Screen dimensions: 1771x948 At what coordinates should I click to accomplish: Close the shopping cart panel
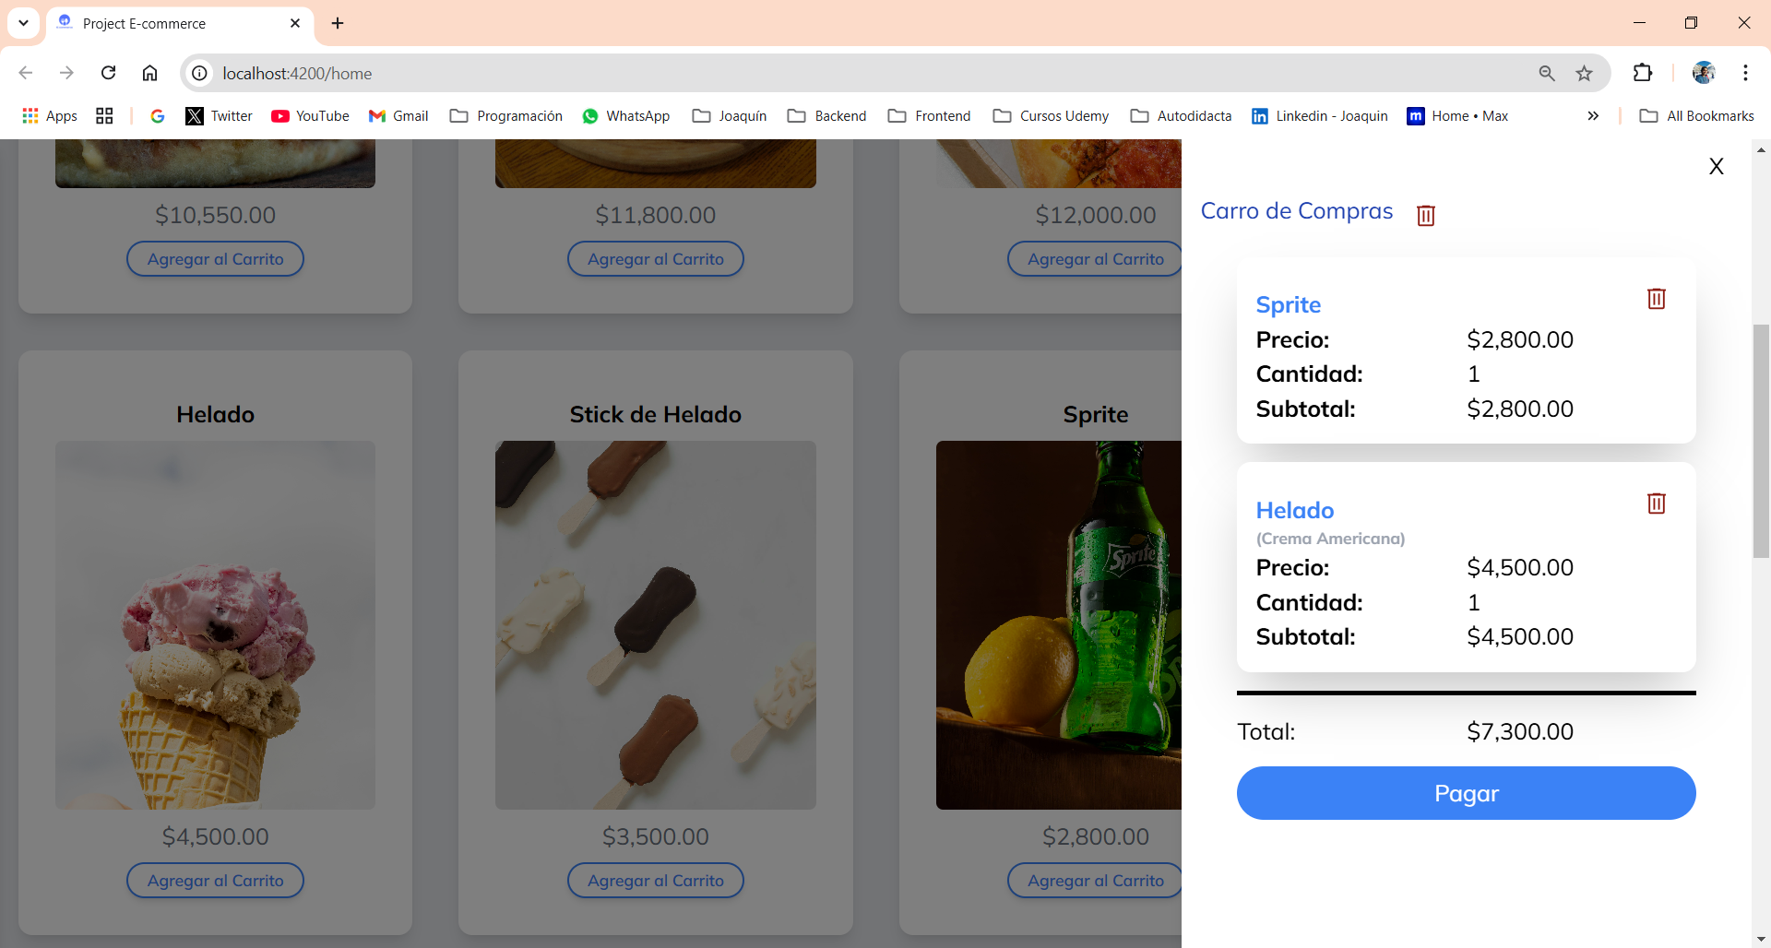(1716, 167)
